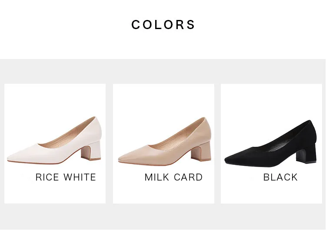Click the COLORS heading text
326x230 pixels.
(163, 24)
